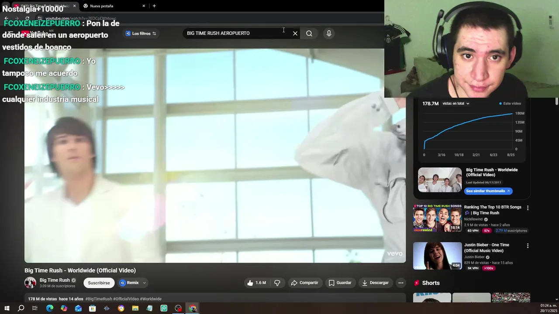Click the views growth line chart
Viewport: 559px width, 314px height.
pyautogui.click(x=468, y=131)
